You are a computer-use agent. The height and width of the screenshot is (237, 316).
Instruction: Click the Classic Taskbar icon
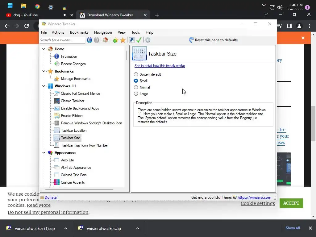click(57, 101)
